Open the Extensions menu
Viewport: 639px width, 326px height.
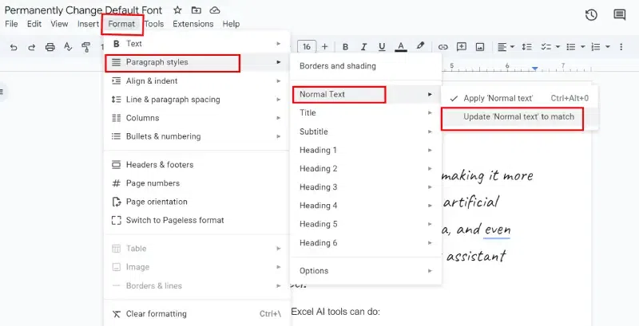[193, 24]
